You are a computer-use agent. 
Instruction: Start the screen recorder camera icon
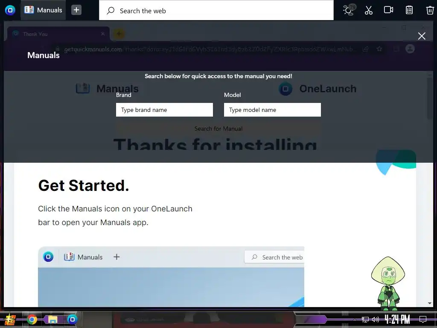coord(388,10)
